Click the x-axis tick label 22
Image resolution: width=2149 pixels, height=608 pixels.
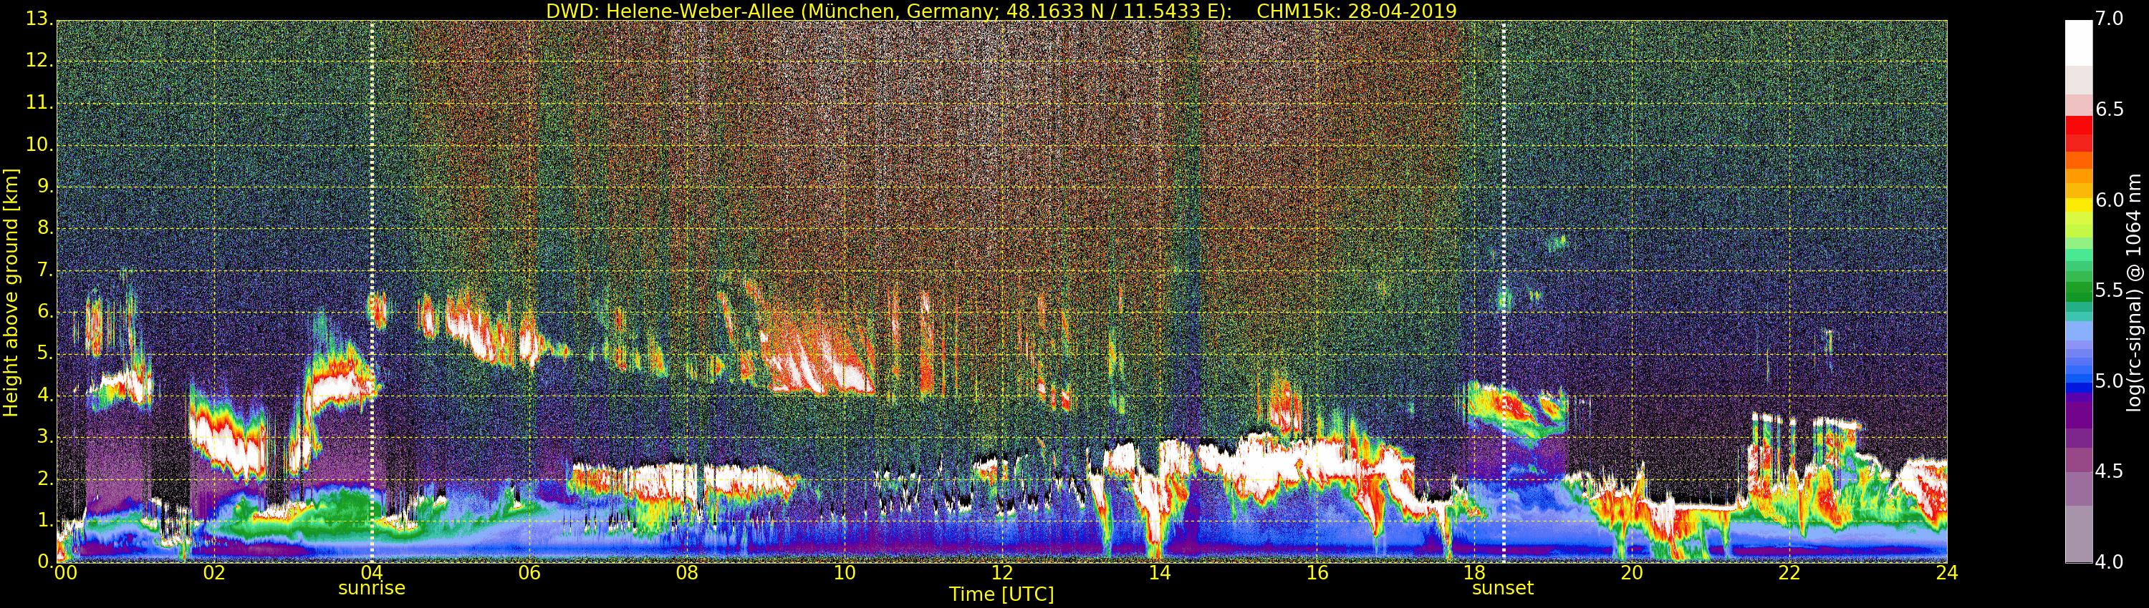tap(1789, 573)
